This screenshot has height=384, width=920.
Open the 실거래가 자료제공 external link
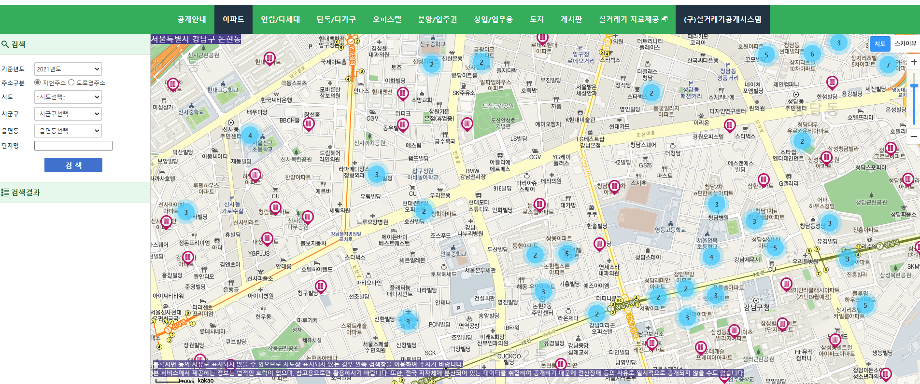point(633,19)
